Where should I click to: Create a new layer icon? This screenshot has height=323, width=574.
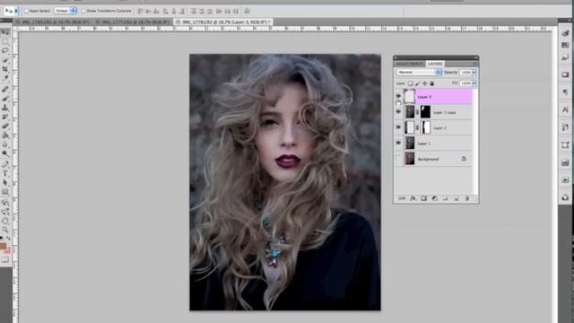(x=456, y=198)
